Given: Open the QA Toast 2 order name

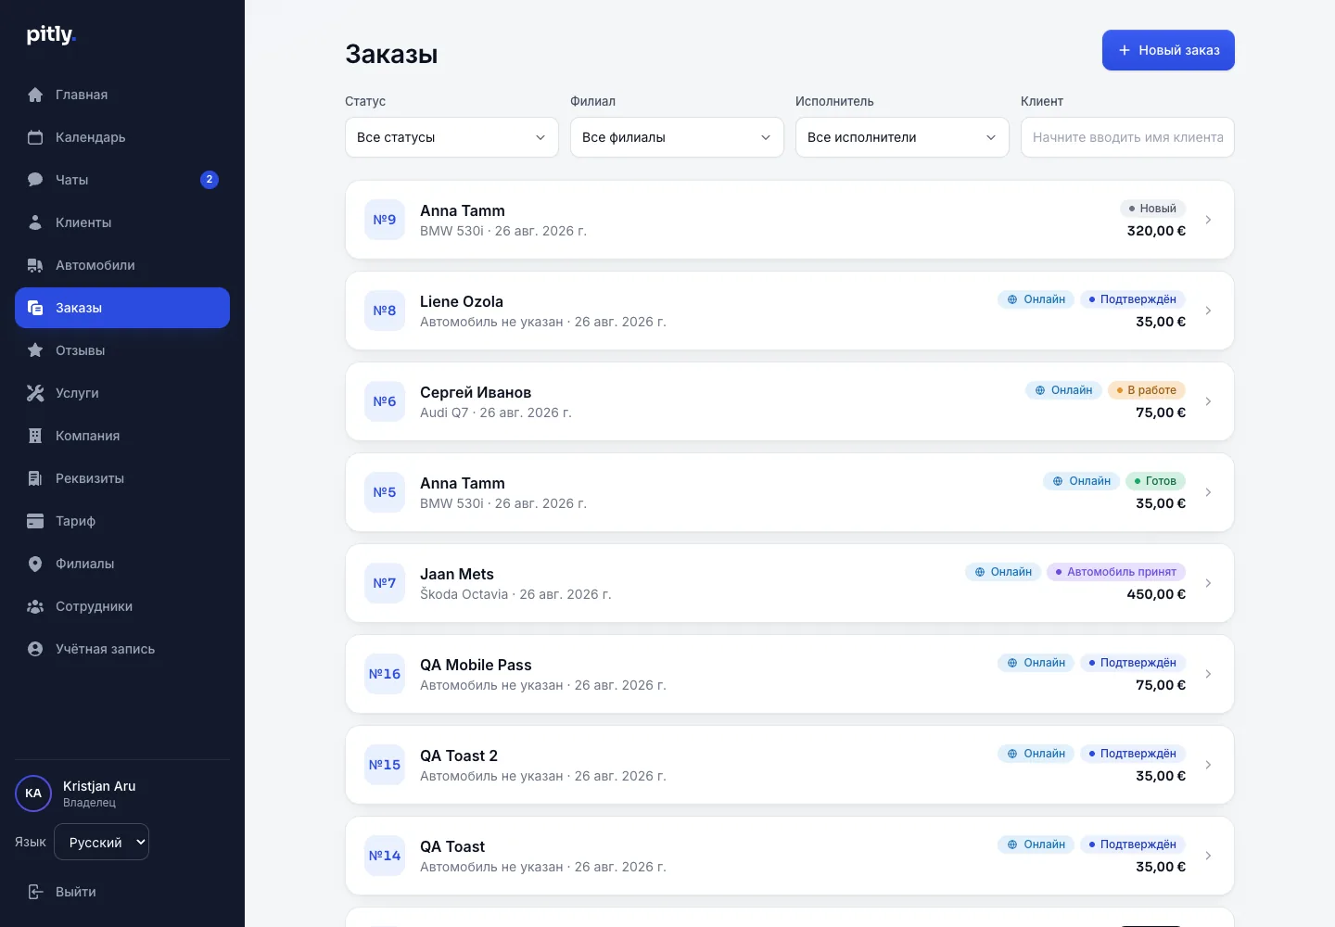Looking at the screenshot, I should point(459,756).
